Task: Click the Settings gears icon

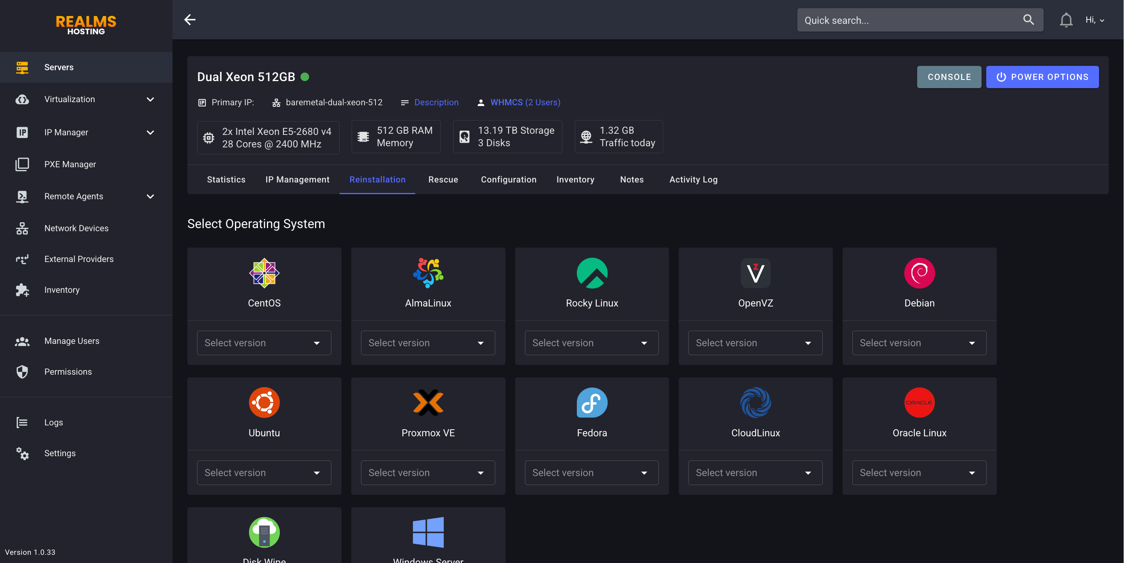Action: (x=22, y=453)
